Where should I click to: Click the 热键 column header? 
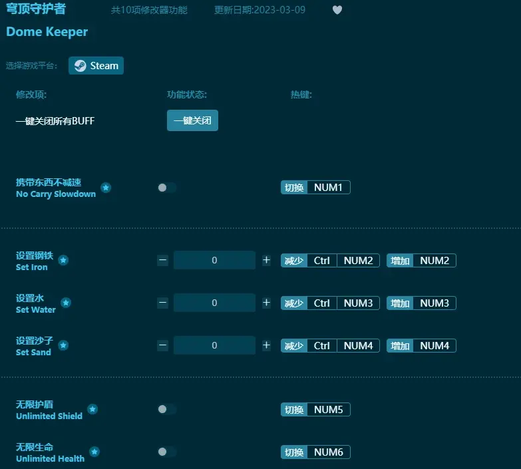tap(301, 94)
